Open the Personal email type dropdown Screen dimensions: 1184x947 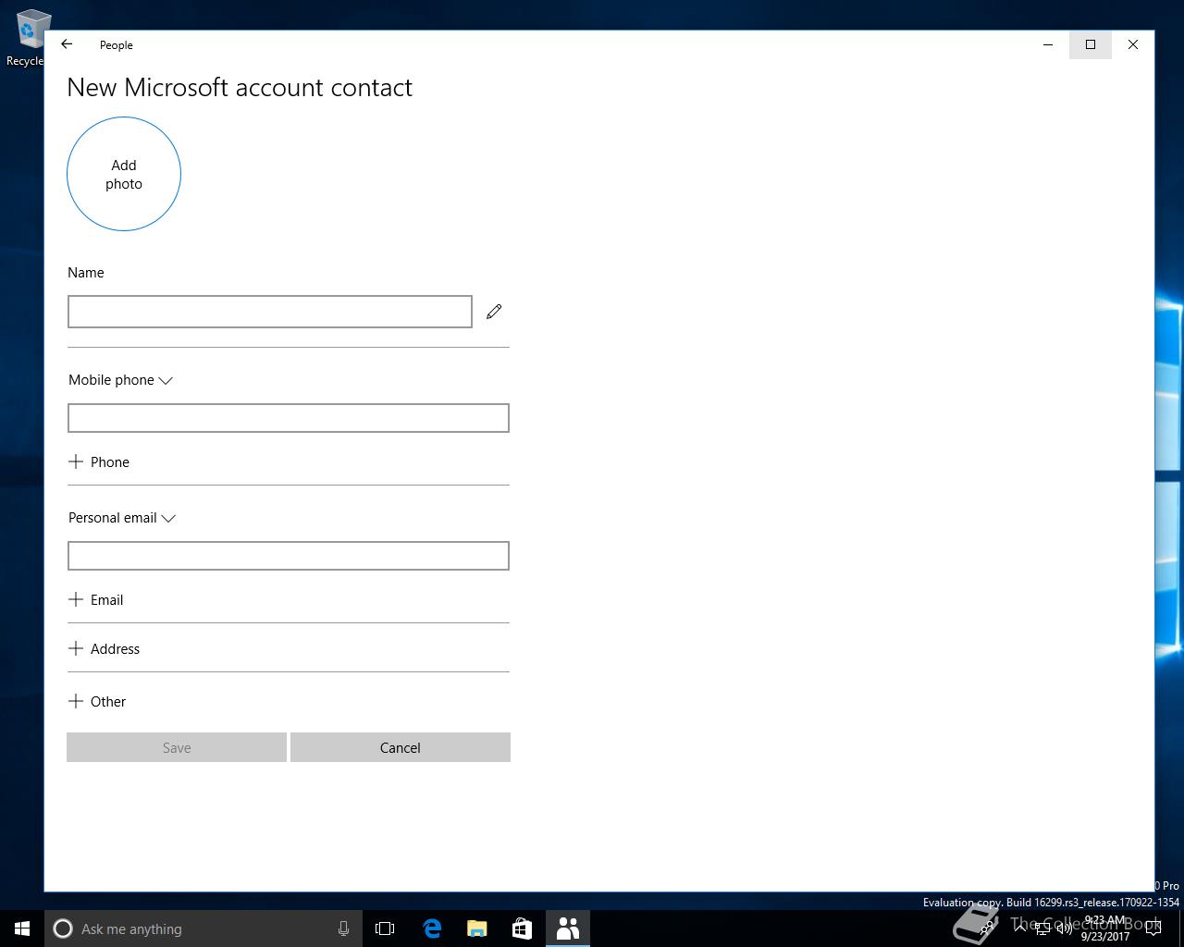coord(122,518)
